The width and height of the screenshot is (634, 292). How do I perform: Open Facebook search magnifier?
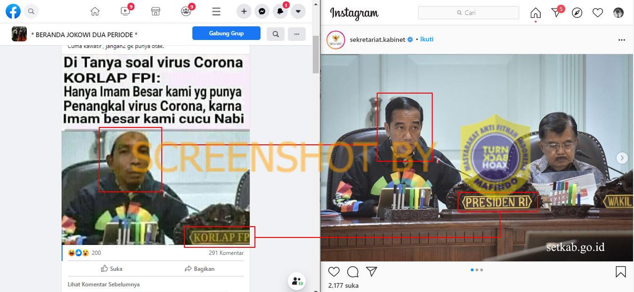[x=31, y=11]
